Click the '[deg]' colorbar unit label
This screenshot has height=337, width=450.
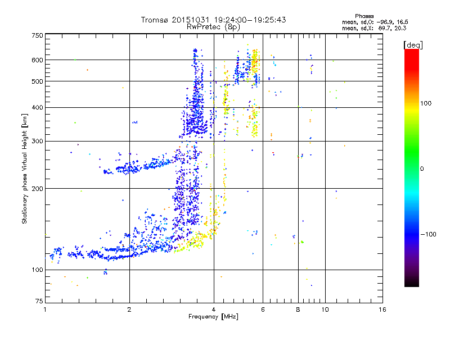click(x=413, y=45)
